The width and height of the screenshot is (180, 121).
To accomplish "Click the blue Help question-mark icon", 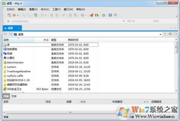I will (x=110, y=15).
